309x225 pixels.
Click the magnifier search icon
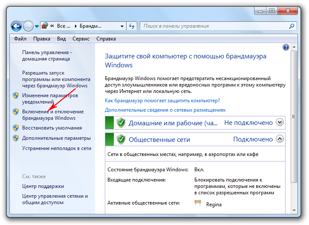(x=292, y=26)
